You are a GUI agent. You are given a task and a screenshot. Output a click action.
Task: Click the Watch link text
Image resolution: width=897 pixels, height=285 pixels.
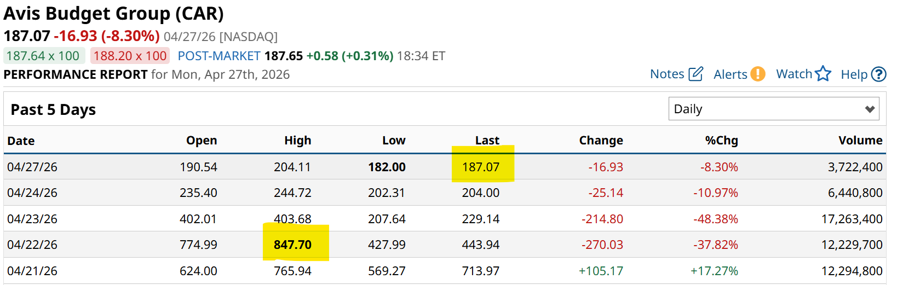(794, 74)
